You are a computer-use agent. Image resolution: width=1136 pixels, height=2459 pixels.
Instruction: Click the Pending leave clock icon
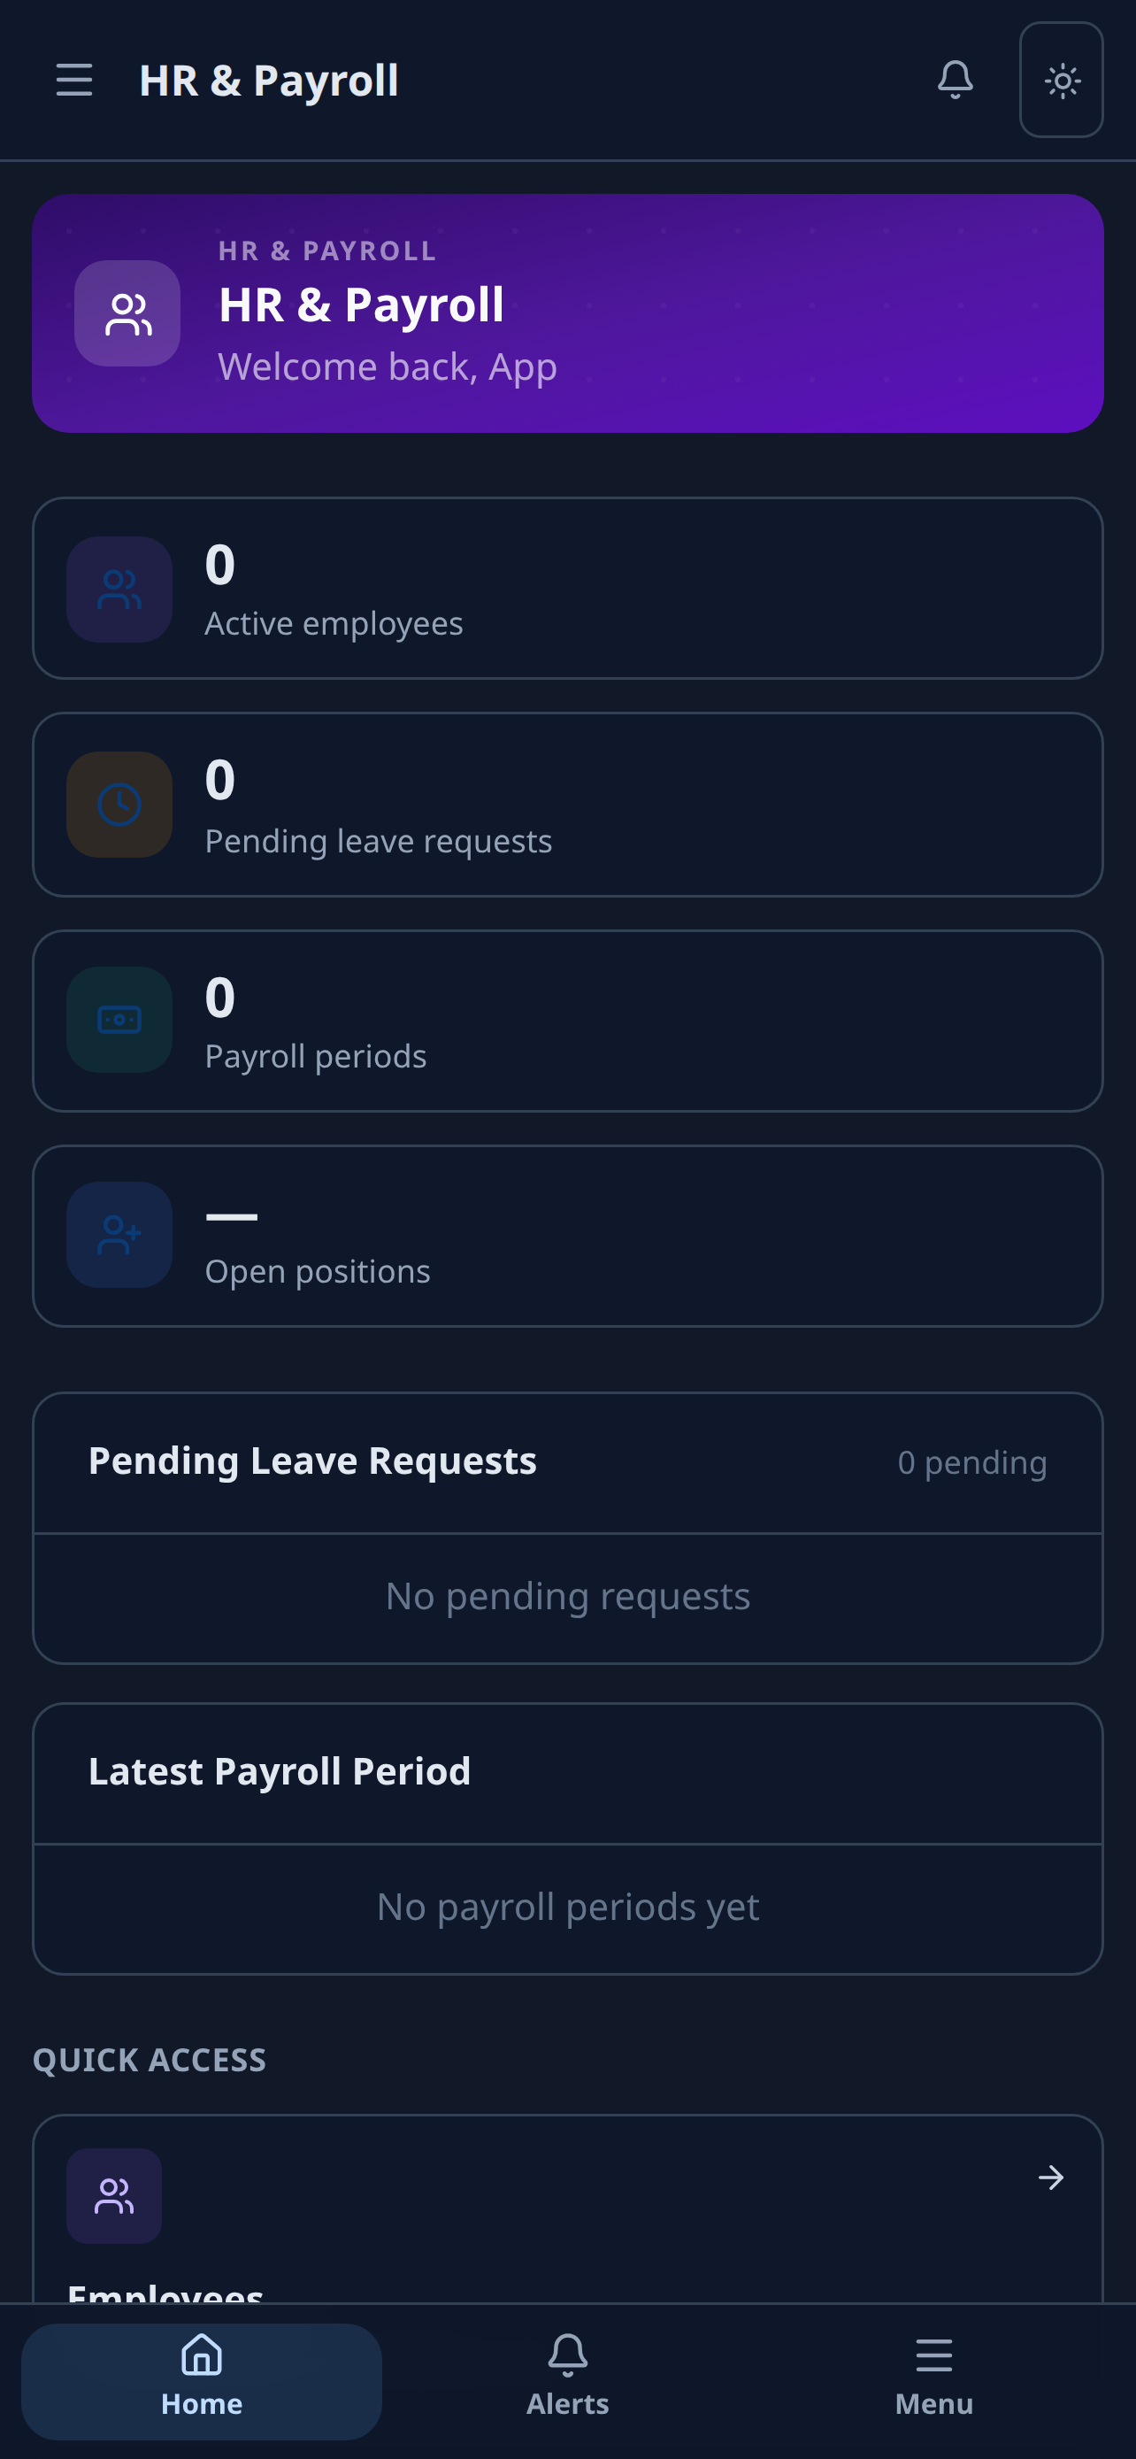click(119, 805)
